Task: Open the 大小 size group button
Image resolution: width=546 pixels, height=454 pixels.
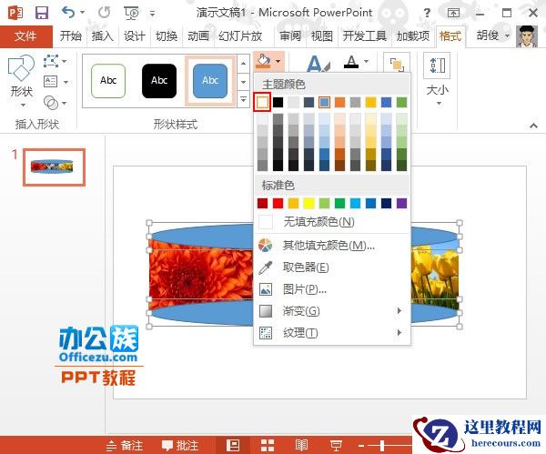Action: (438, 79)
